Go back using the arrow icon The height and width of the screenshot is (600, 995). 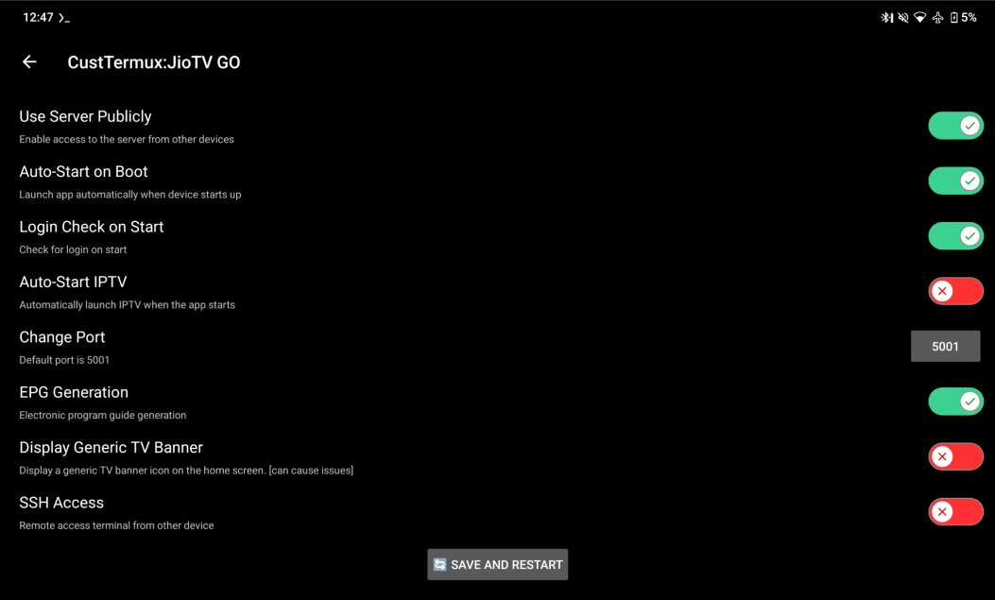pos(29,61)
